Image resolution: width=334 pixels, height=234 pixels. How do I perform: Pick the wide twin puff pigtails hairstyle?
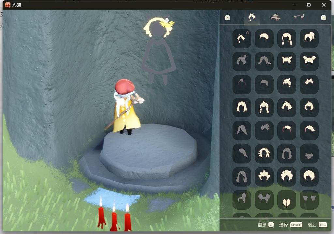[x=309, y=61]
